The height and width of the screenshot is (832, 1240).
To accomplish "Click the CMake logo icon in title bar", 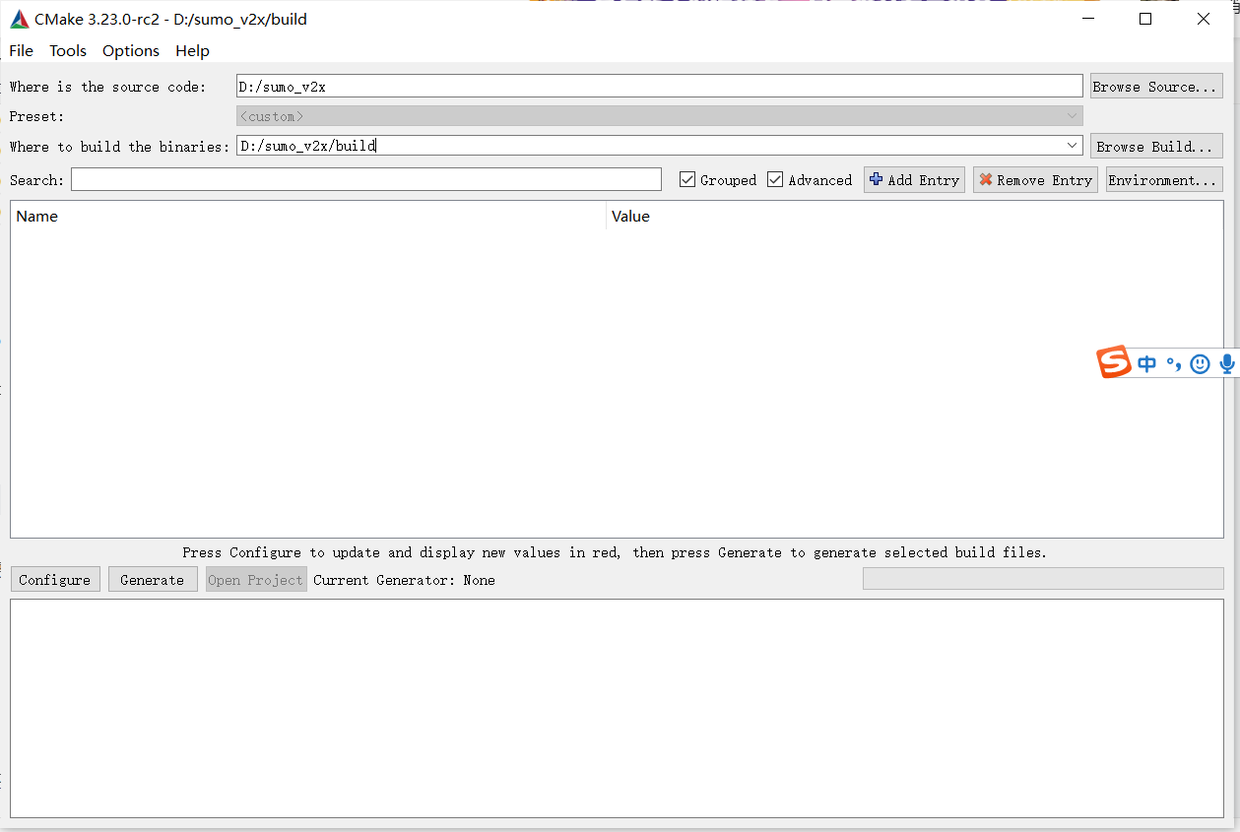I will pyautogui.click(x=20, y=20).
